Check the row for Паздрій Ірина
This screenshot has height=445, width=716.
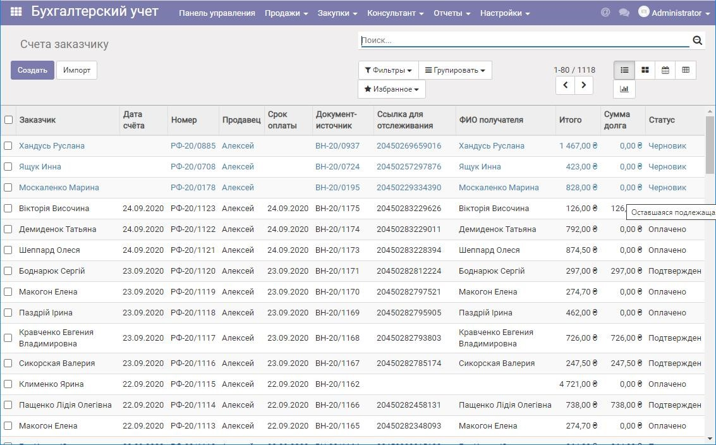click(8, 312)
